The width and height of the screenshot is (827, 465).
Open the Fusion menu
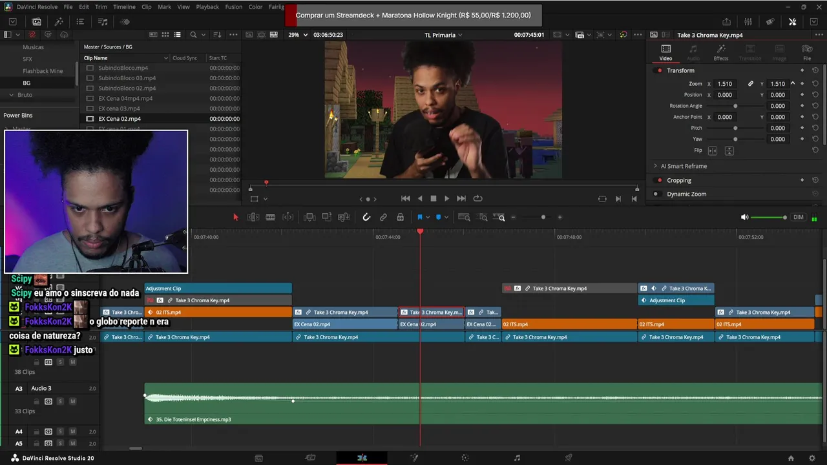click(x=234, y=6)
